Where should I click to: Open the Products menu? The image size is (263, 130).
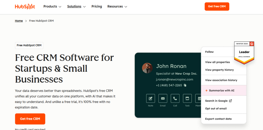[x=52, y=6]
